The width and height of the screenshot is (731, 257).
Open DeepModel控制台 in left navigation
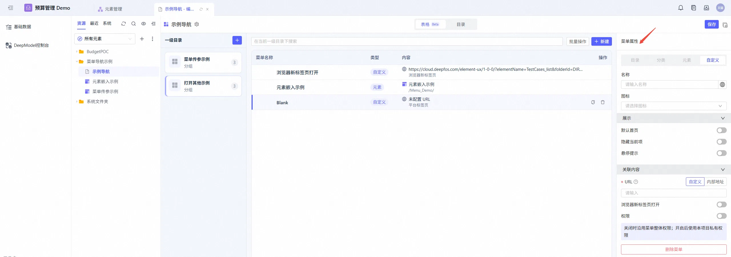click(x=27, y=45)
